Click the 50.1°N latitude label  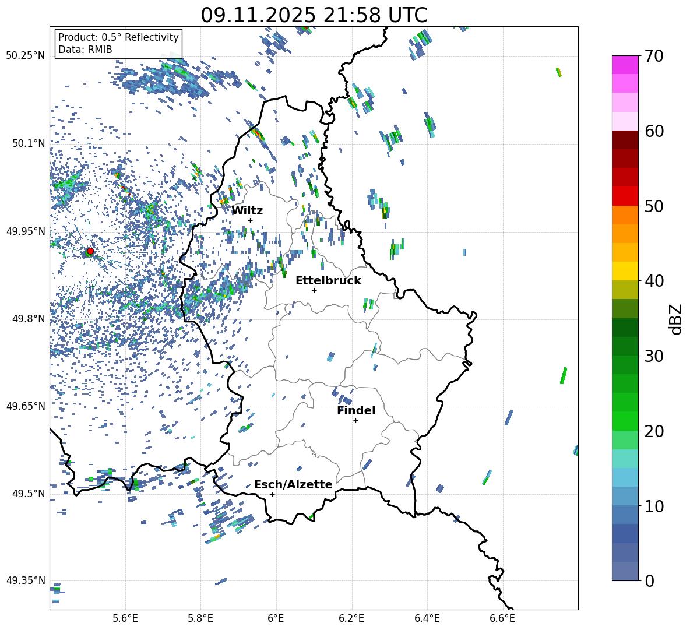pos(29,143)
